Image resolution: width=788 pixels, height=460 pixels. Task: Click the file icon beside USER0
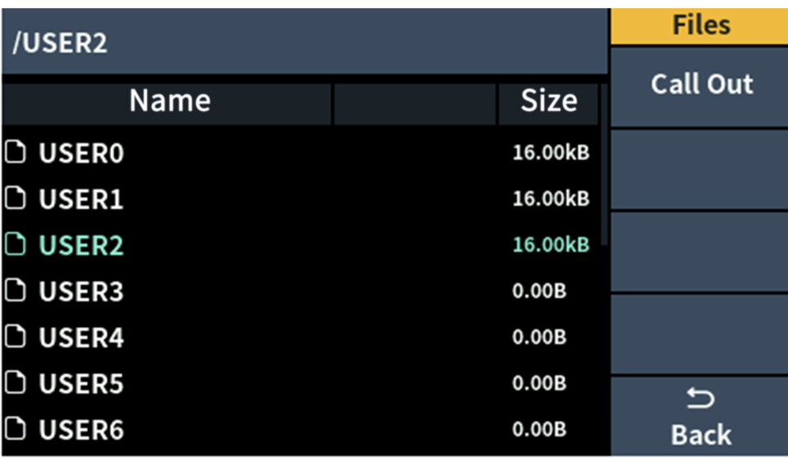(15, 152)
